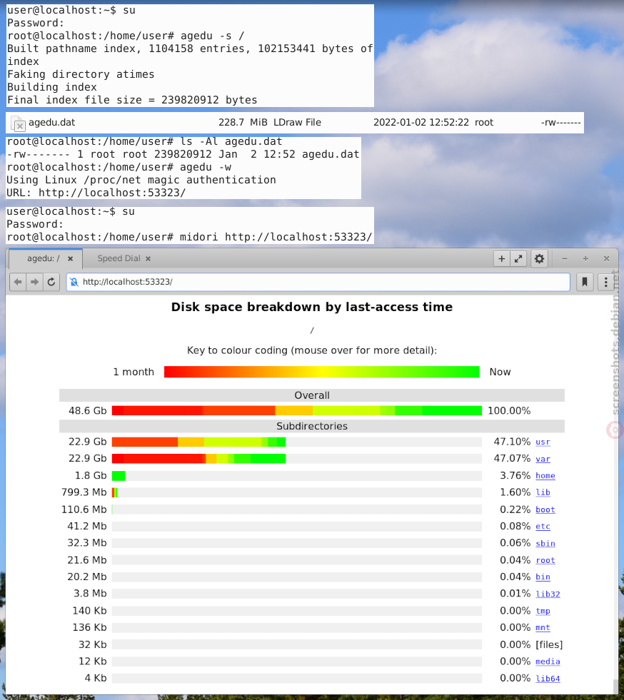Screen dimensions: 624x700
Task: Bookmark the current page
Action: [585, 282]
